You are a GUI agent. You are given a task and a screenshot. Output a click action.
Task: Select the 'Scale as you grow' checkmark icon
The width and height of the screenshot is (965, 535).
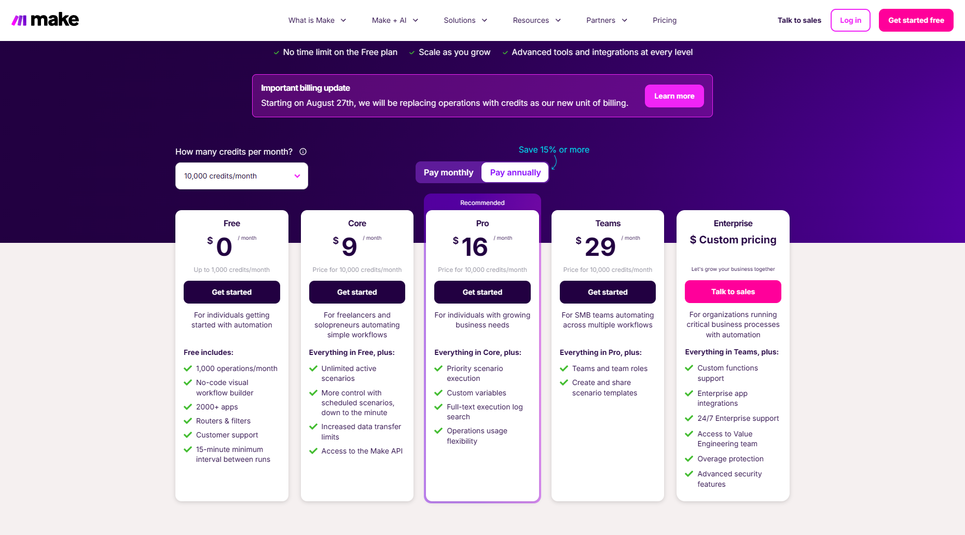pyautogui.click(x=411, y=52)
